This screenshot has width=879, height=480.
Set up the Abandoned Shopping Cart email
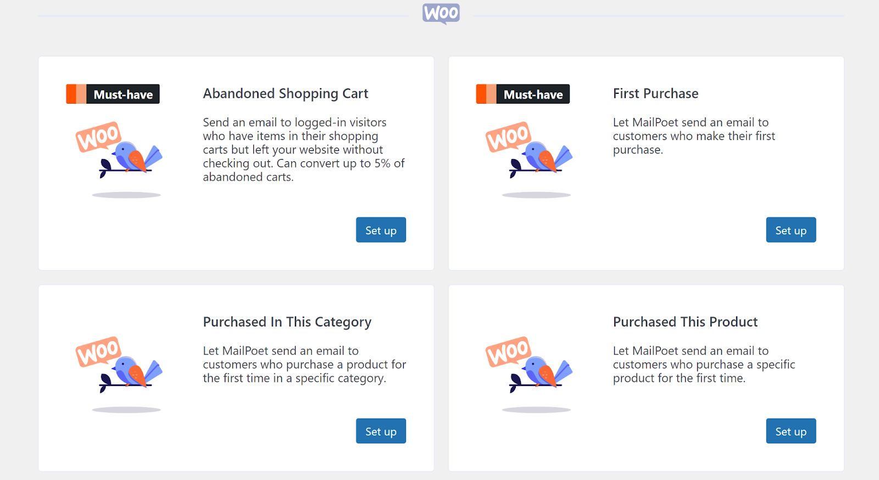point(381,230)
